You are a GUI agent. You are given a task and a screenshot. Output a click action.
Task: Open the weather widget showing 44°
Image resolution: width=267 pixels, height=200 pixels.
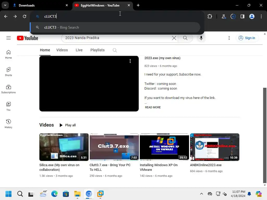pyautogui.click(x=43, y=194)
